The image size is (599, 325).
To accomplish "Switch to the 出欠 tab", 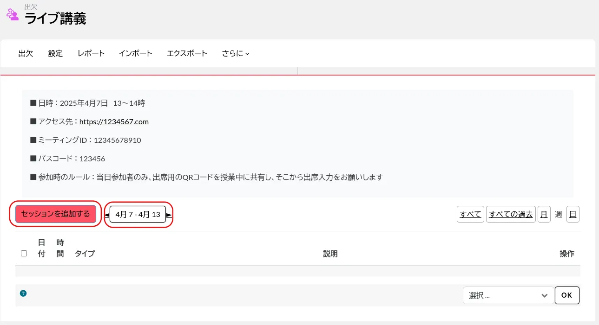I will 26,53.
